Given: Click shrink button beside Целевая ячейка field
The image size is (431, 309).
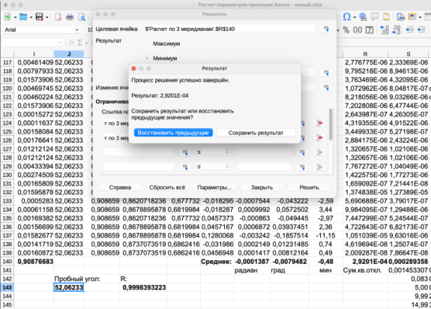Looking at the screenshot, I should pyautogui.click(x=326, y=28).
